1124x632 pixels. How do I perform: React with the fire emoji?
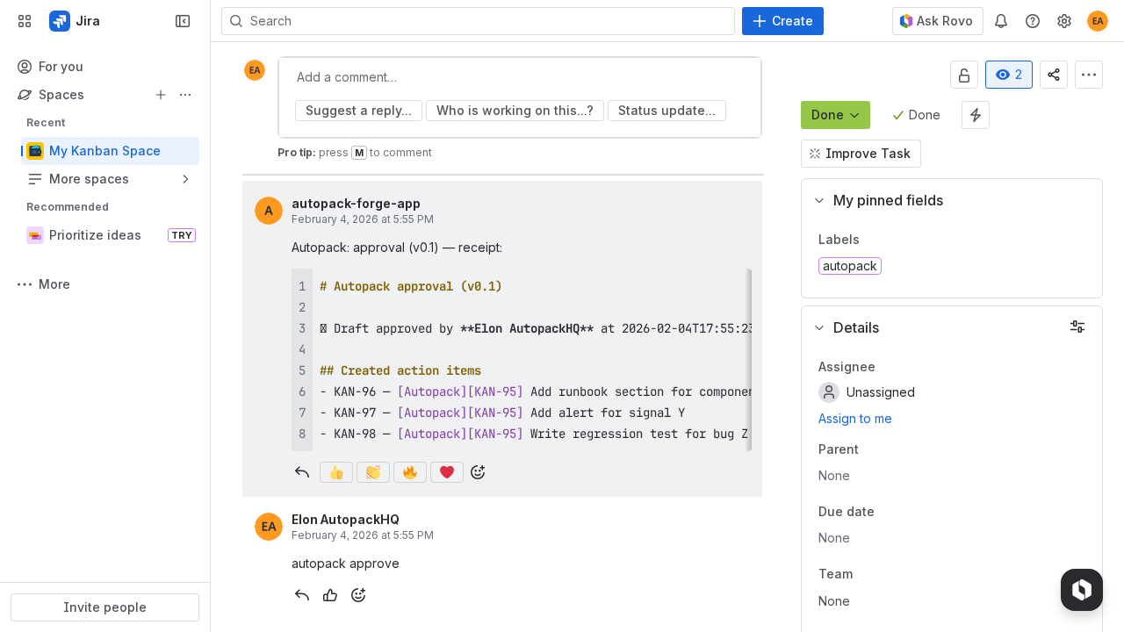[x=409, y=472]
